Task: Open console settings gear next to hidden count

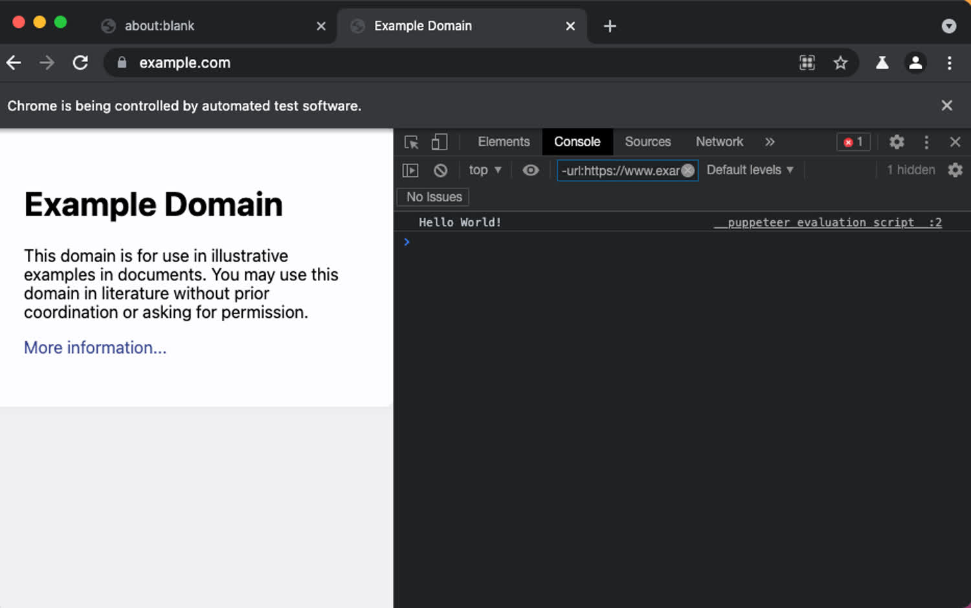Action: click(x=955, y=170)
